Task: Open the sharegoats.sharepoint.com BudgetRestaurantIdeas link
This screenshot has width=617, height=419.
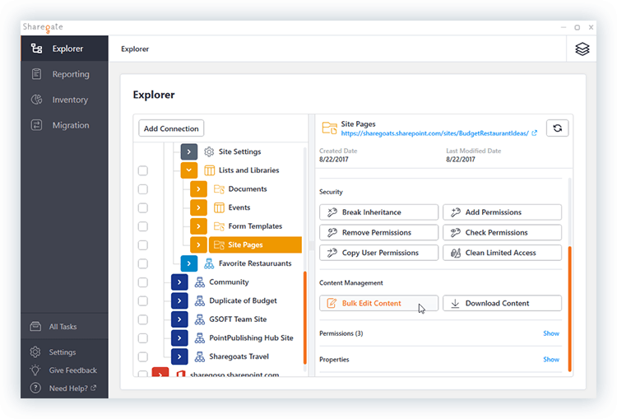Action: coord(435,133)
